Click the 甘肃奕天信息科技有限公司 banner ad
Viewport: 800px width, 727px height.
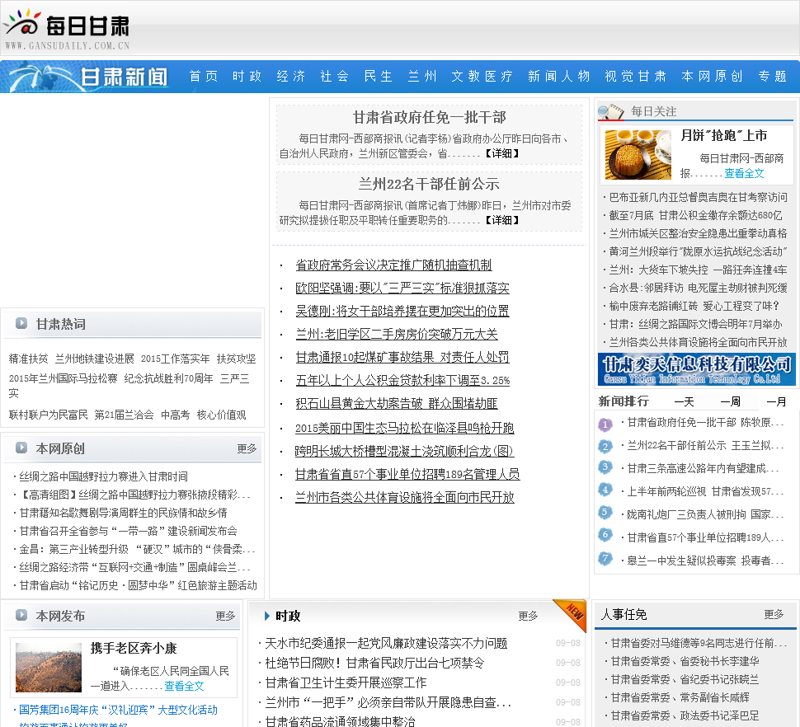click(x=696, y=369)
